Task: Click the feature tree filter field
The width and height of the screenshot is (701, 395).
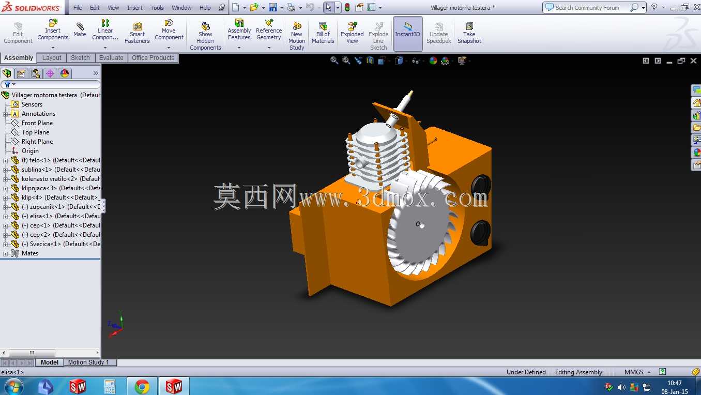Action: 51,84
